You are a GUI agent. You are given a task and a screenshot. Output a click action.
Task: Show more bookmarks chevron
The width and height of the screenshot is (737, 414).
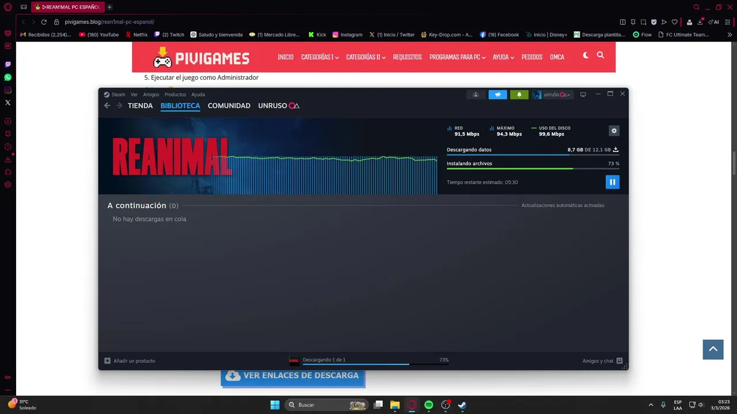(x=730, y=34)
